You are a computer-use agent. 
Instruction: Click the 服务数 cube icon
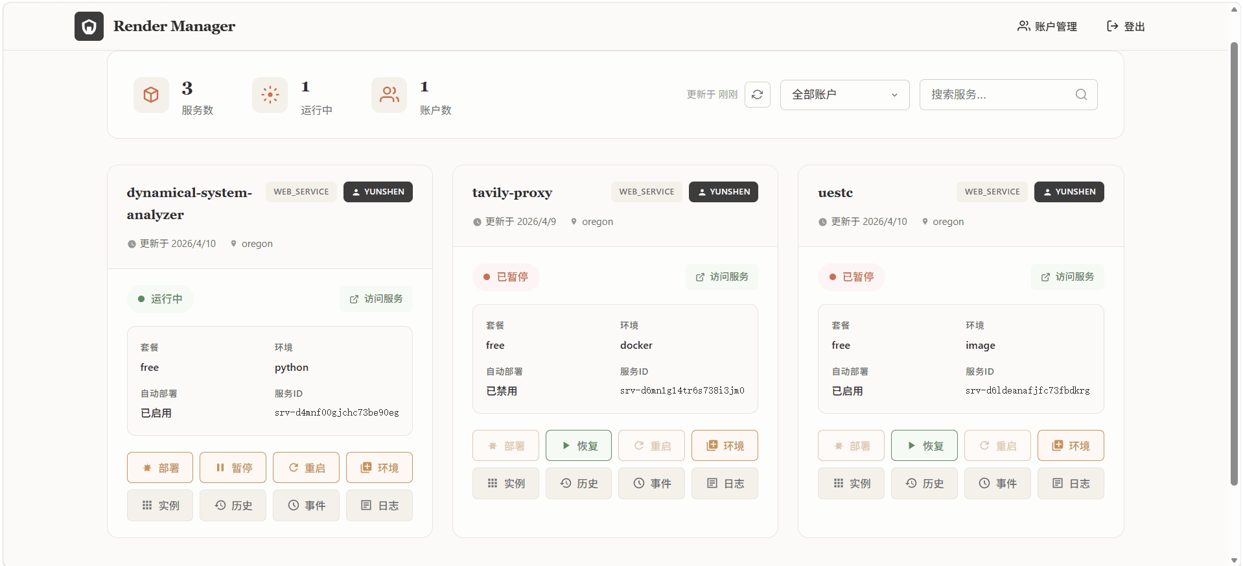pos(151,95)
